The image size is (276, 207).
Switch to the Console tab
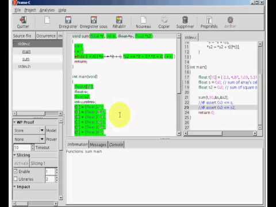pos(116,145)
